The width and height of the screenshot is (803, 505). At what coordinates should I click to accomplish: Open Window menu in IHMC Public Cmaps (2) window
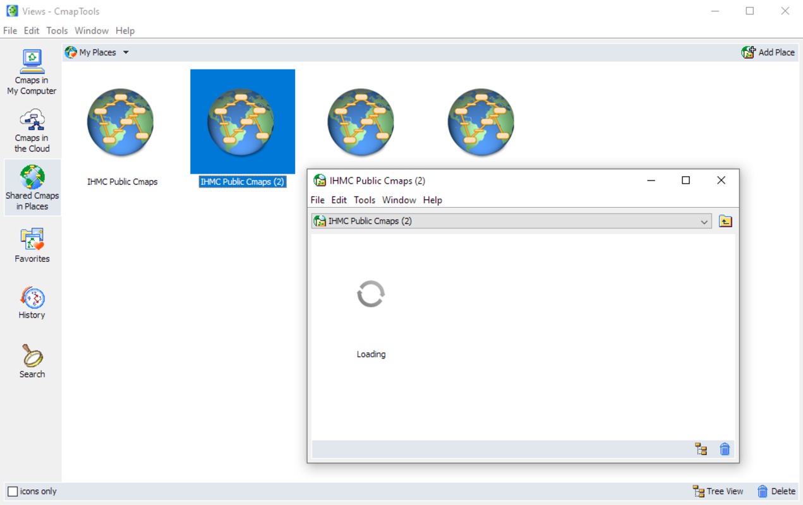click(x=399, y=200)
